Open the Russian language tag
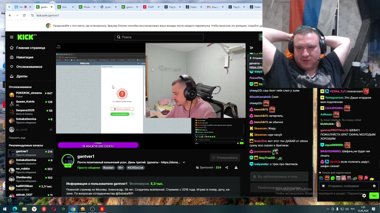 click(x=108, y=168)
